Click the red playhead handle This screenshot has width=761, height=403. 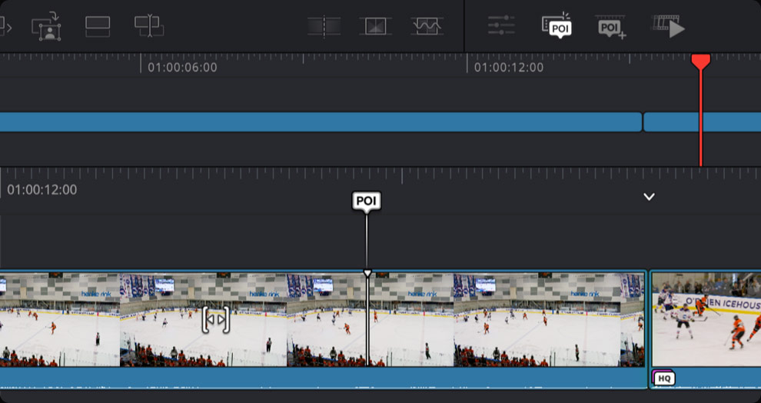700,62
